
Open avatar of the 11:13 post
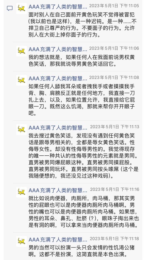22,129
